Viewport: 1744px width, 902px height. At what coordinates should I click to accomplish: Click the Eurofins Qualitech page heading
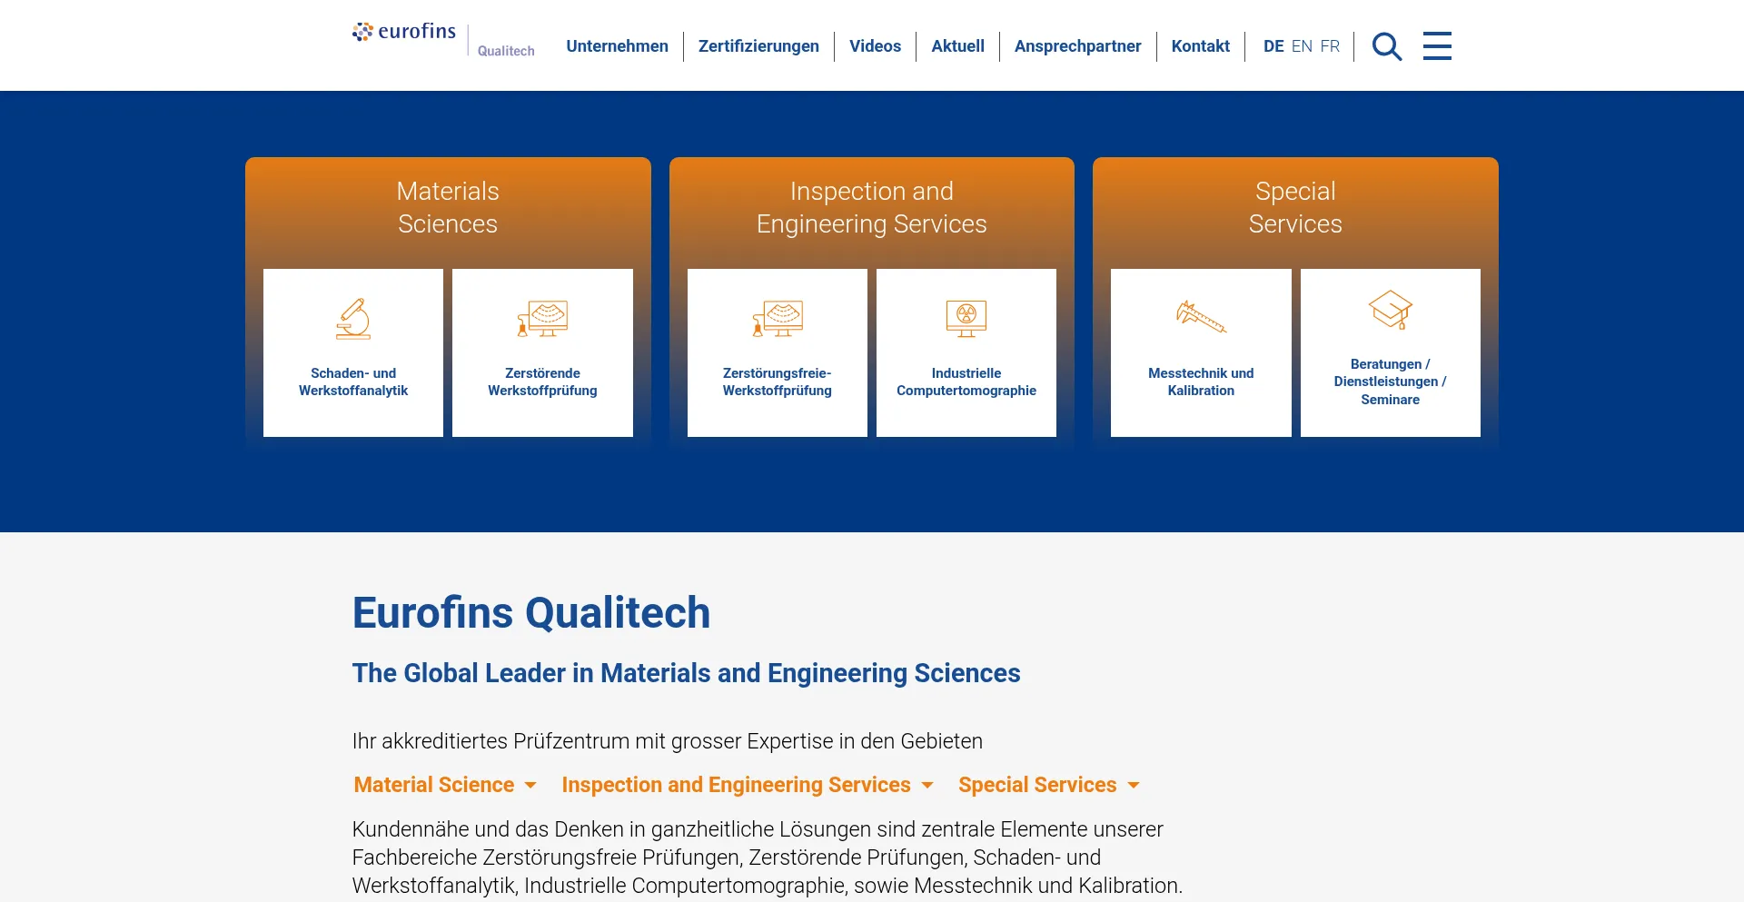531,612
